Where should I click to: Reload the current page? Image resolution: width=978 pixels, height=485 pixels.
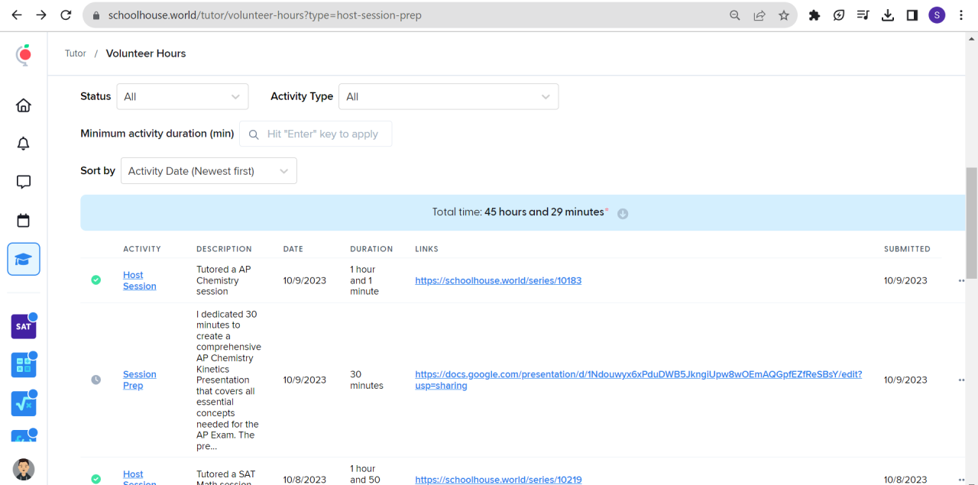(x=66, y=15)
